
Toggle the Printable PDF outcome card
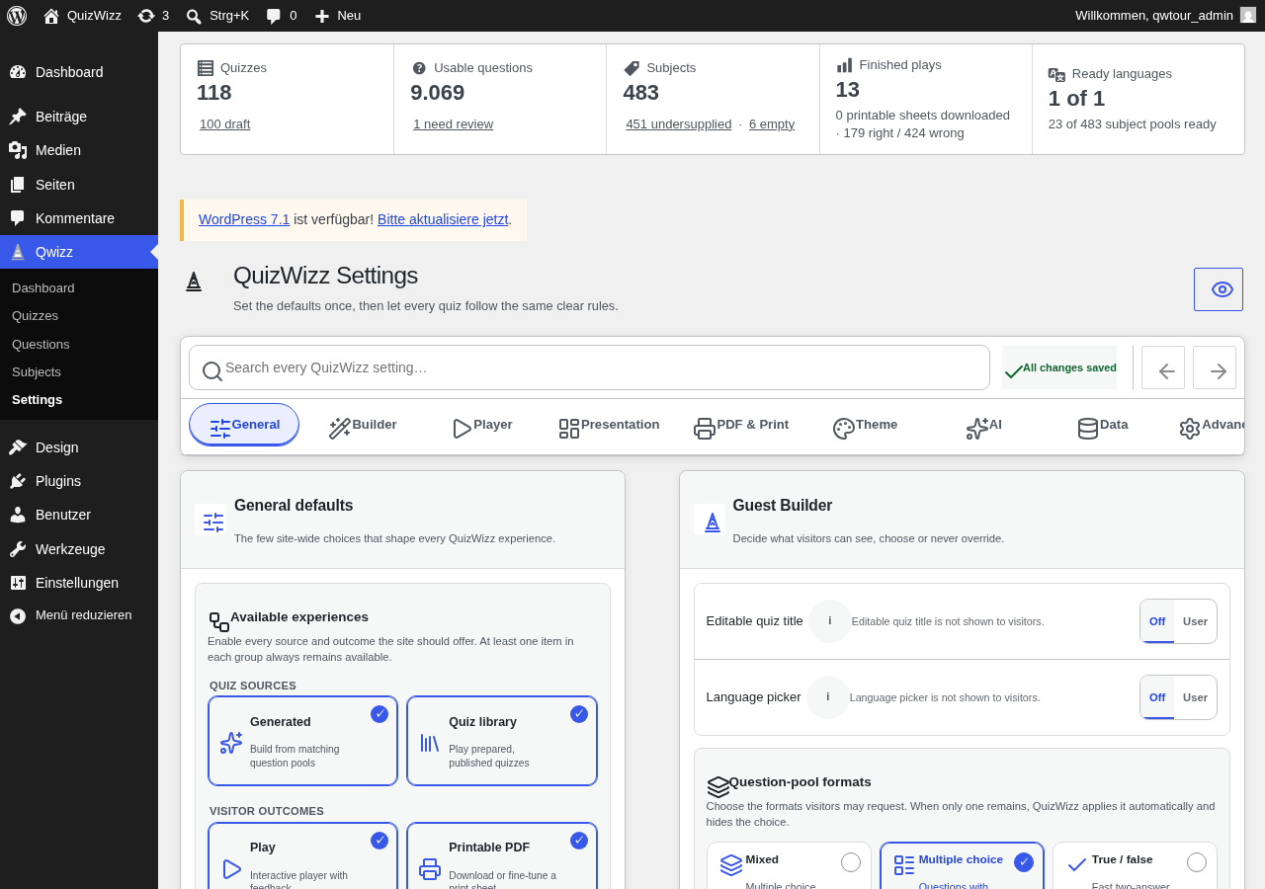[502, 856]
